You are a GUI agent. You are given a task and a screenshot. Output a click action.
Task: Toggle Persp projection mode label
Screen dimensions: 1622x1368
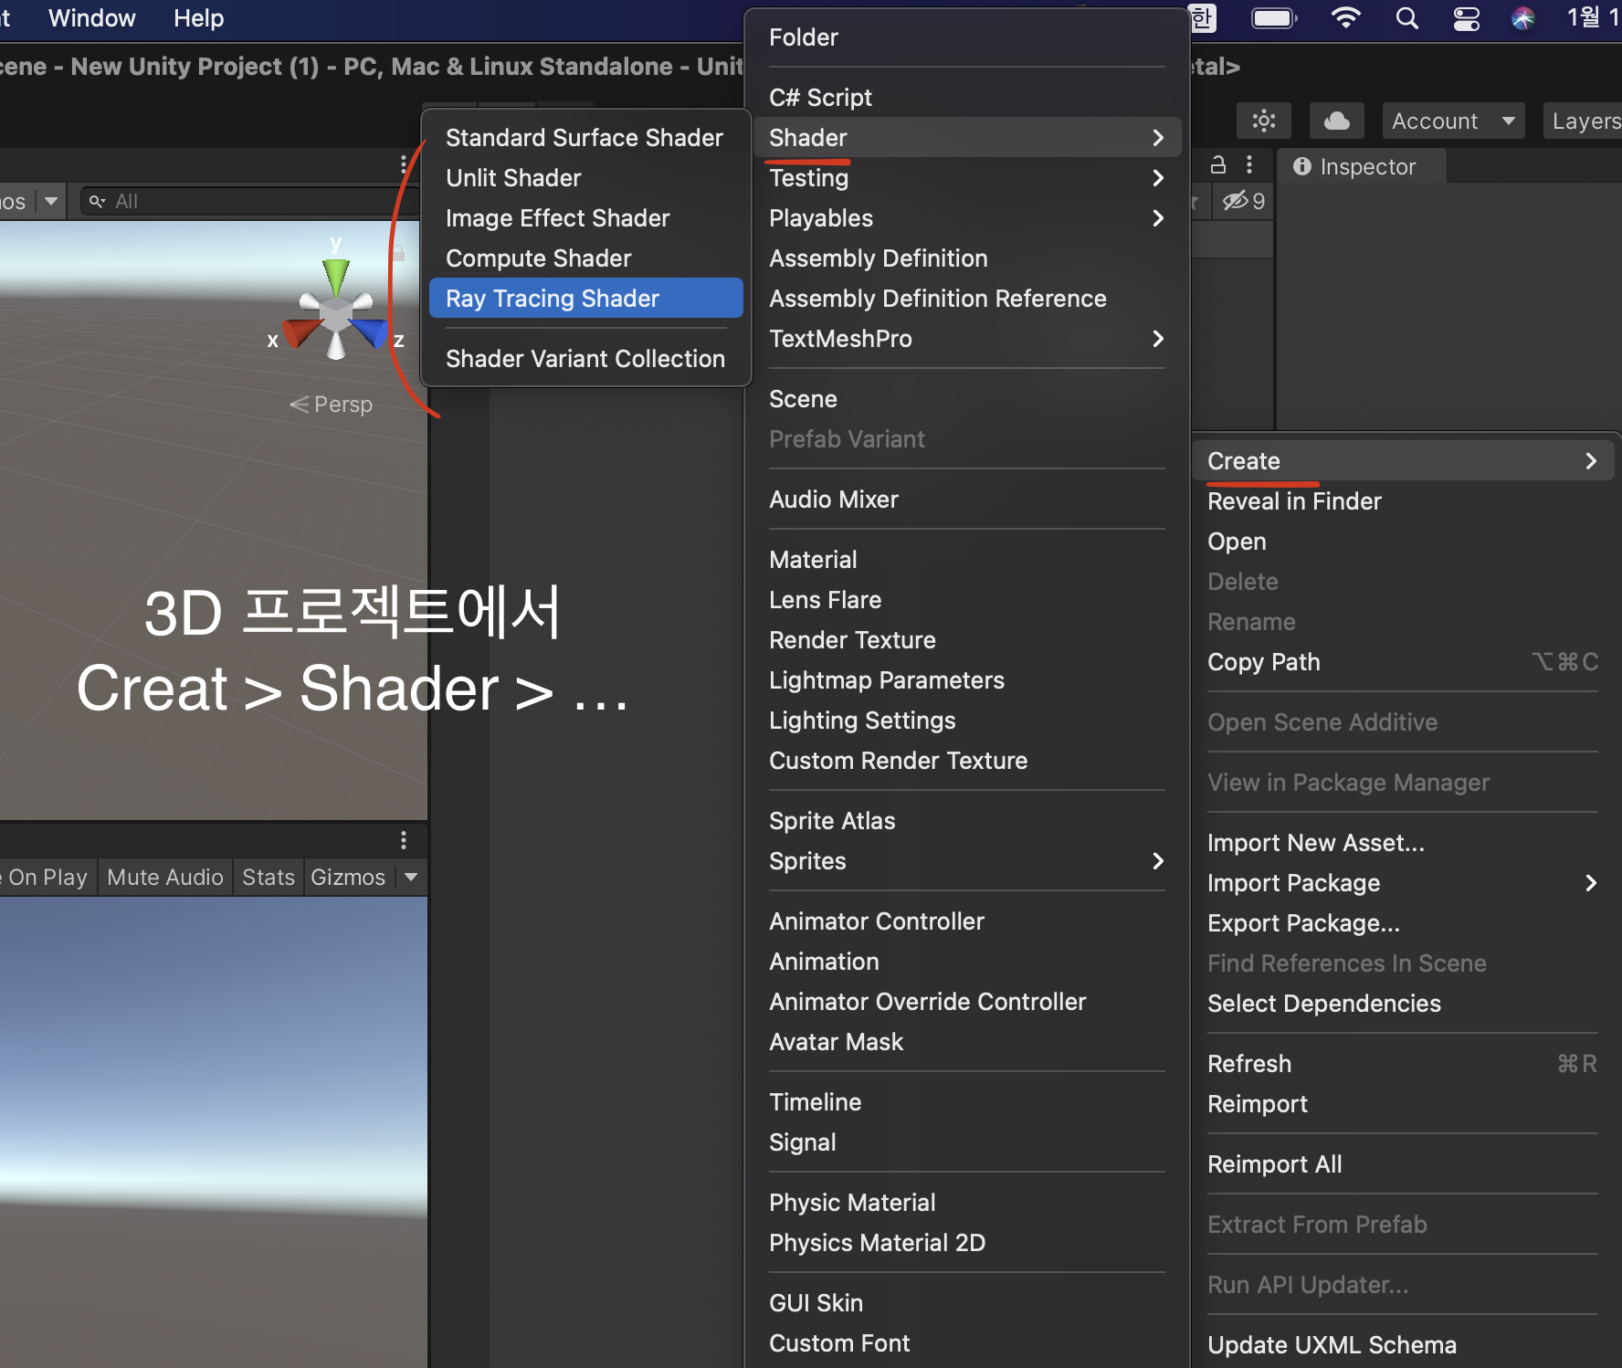pyautogui.click(x=332, y=404)
